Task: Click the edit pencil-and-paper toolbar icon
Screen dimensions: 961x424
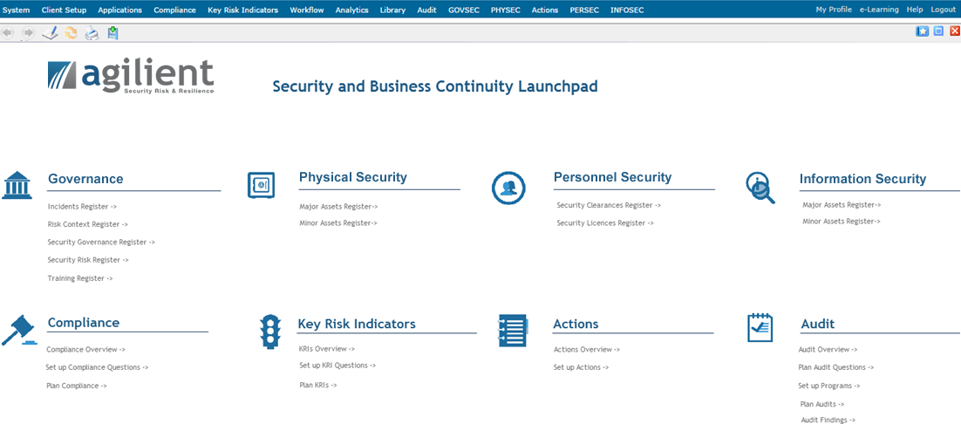Action: point(50,33)
